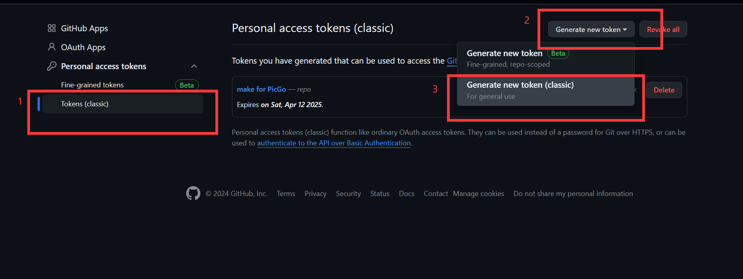Open the Security footer link
This screenshot has height=279, width=743.
348,194
